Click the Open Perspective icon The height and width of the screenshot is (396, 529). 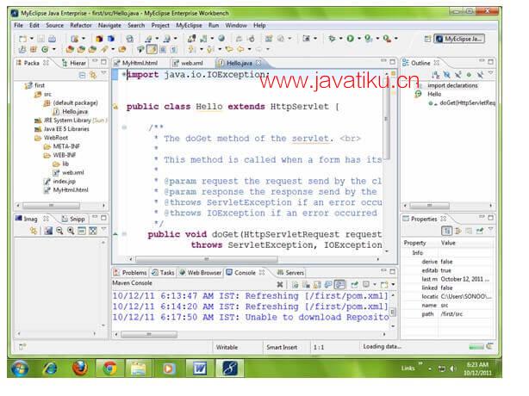[427, 39]
